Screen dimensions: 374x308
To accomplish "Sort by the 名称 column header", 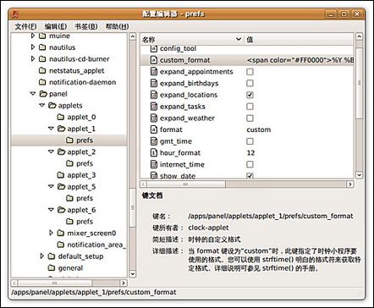I will (x=192, y=40).
